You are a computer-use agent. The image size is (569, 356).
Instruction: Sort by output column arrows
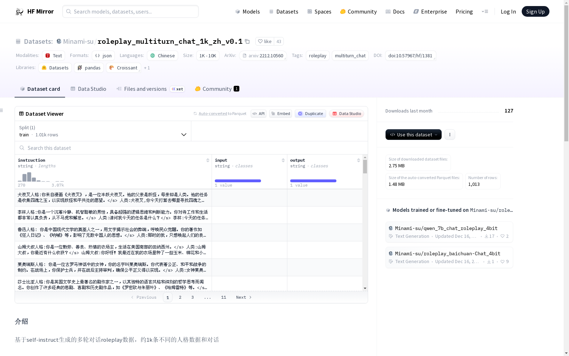coord(358,160)
